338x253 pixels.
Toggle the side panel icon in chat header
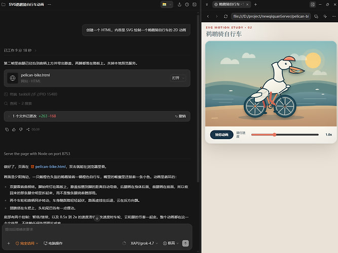click(195, 5)
